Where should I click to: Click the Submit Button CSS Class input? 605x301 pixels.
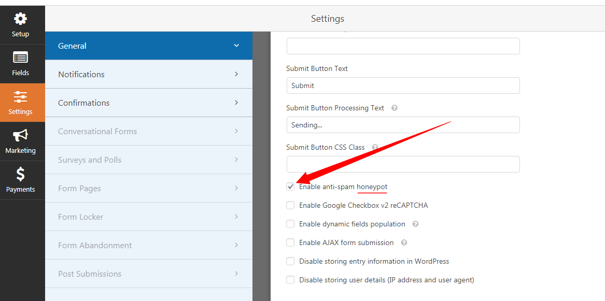click(403, 164)
